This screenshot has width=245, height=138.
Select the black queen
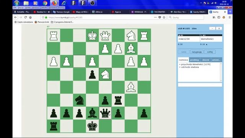[105, 113]
